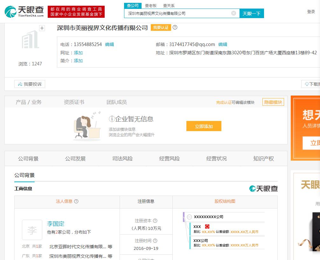Open the 李国定 legal person link

tap(56, 224)
